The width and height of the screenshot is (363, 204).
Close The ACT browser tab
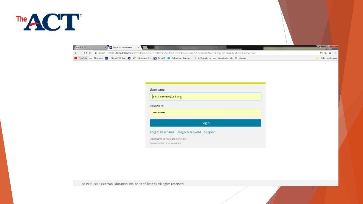click(105, 48)
